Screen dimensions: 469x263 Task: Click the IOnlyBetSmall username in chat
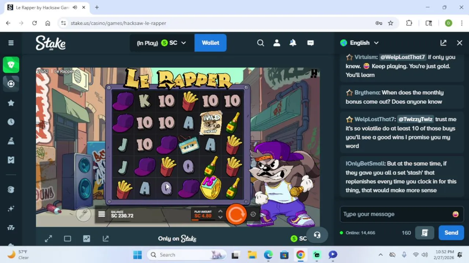click(x=365, y=164)
